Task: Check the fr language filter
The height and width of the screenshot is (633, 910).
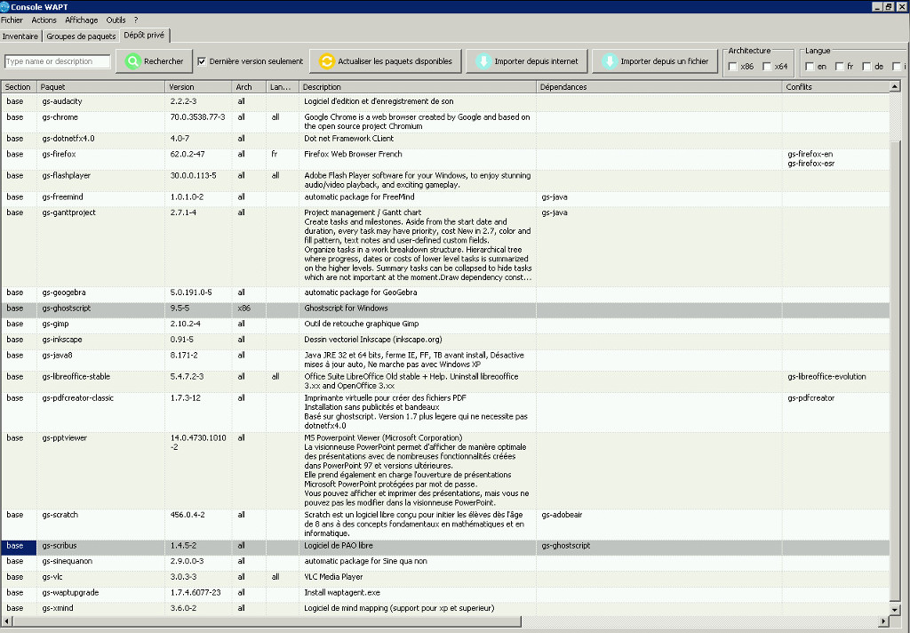Action: point(839,67)
